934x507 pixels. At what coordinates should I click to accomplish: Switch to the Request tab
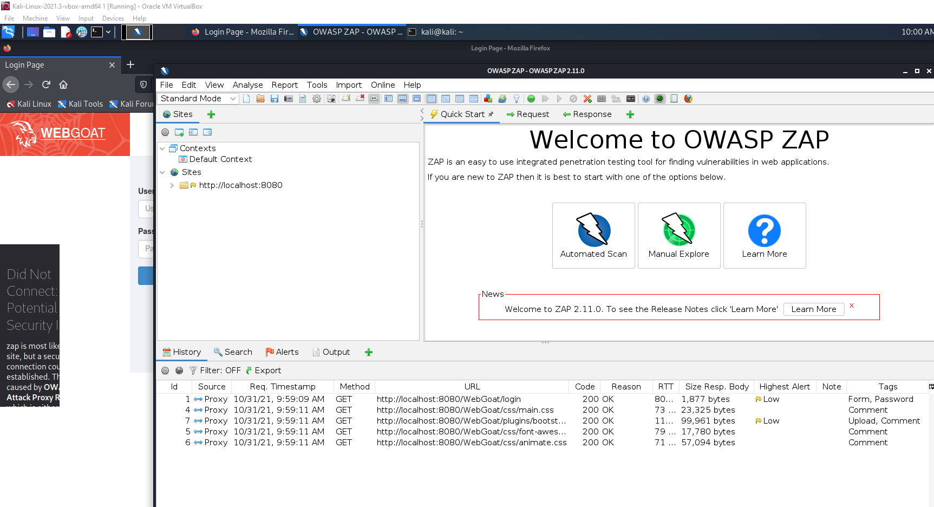coord(528,114)
